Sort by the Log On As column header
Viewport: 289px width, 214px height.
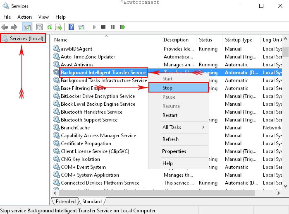pyautogui.click(x=271, y=39)
